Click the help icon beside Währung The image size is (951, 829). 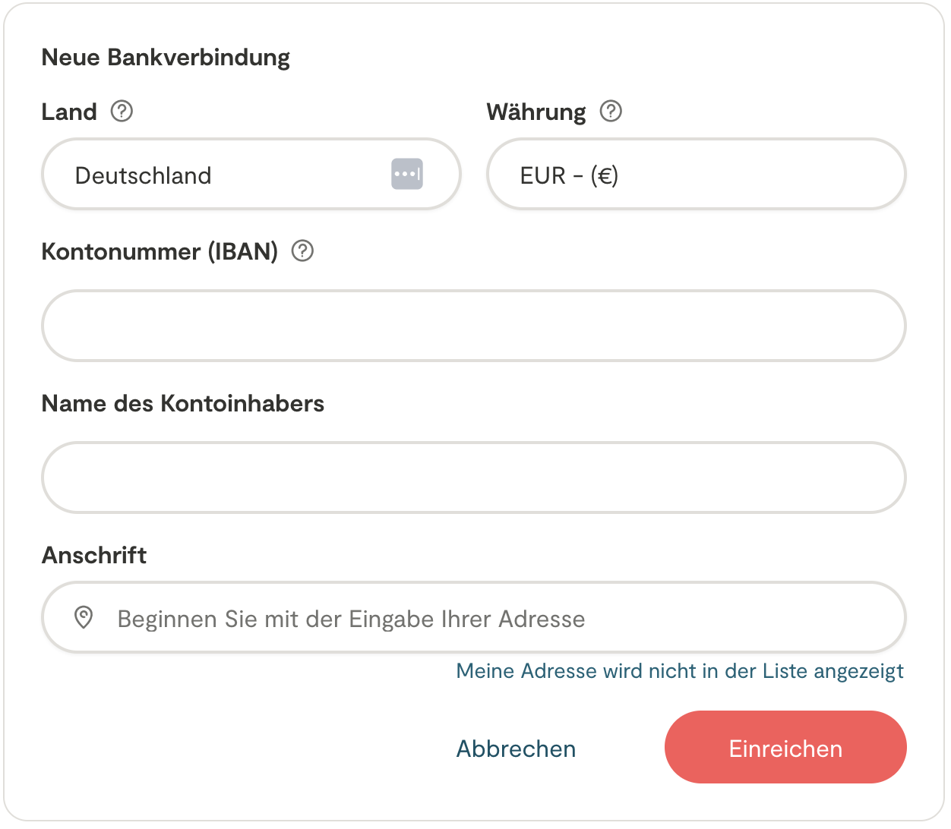pos(611,112)
